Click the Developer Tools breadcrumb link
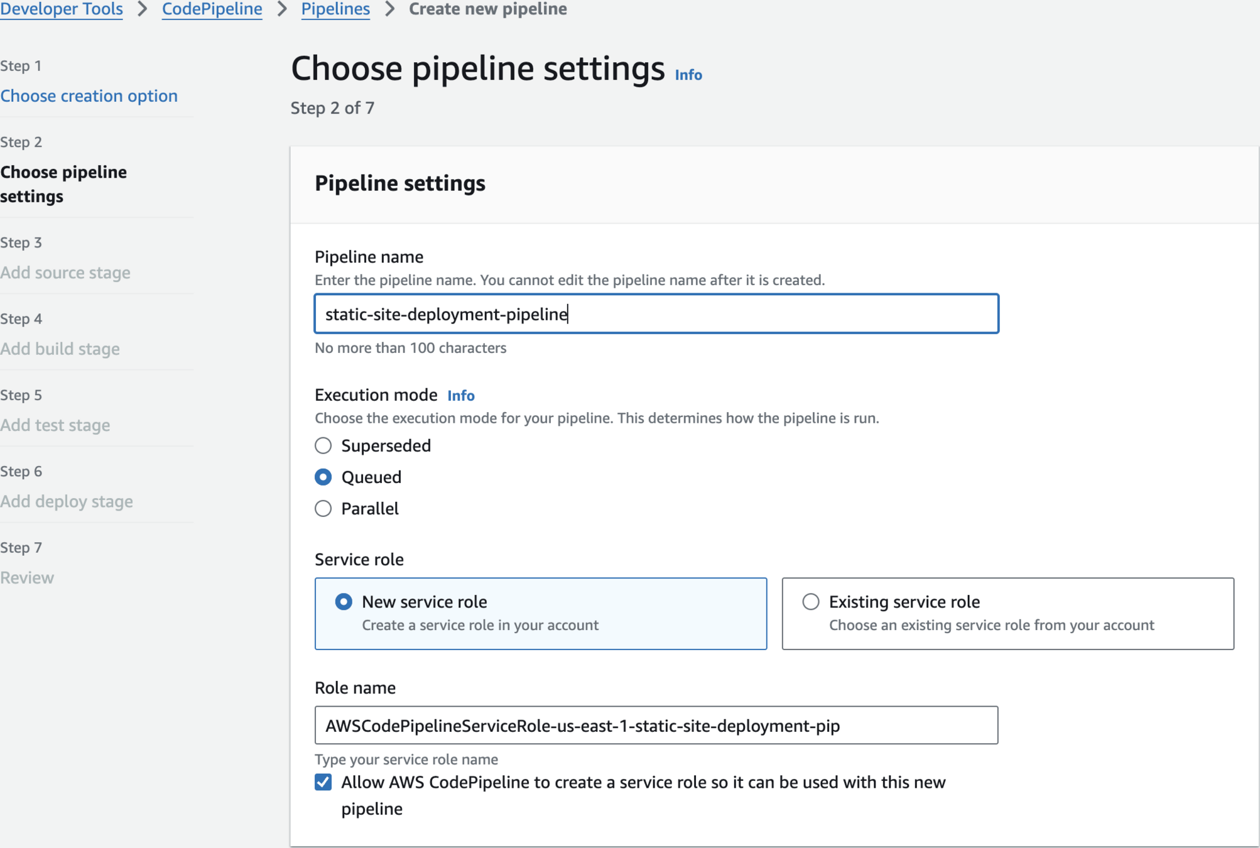1260x848 pixels. point(62,9)
